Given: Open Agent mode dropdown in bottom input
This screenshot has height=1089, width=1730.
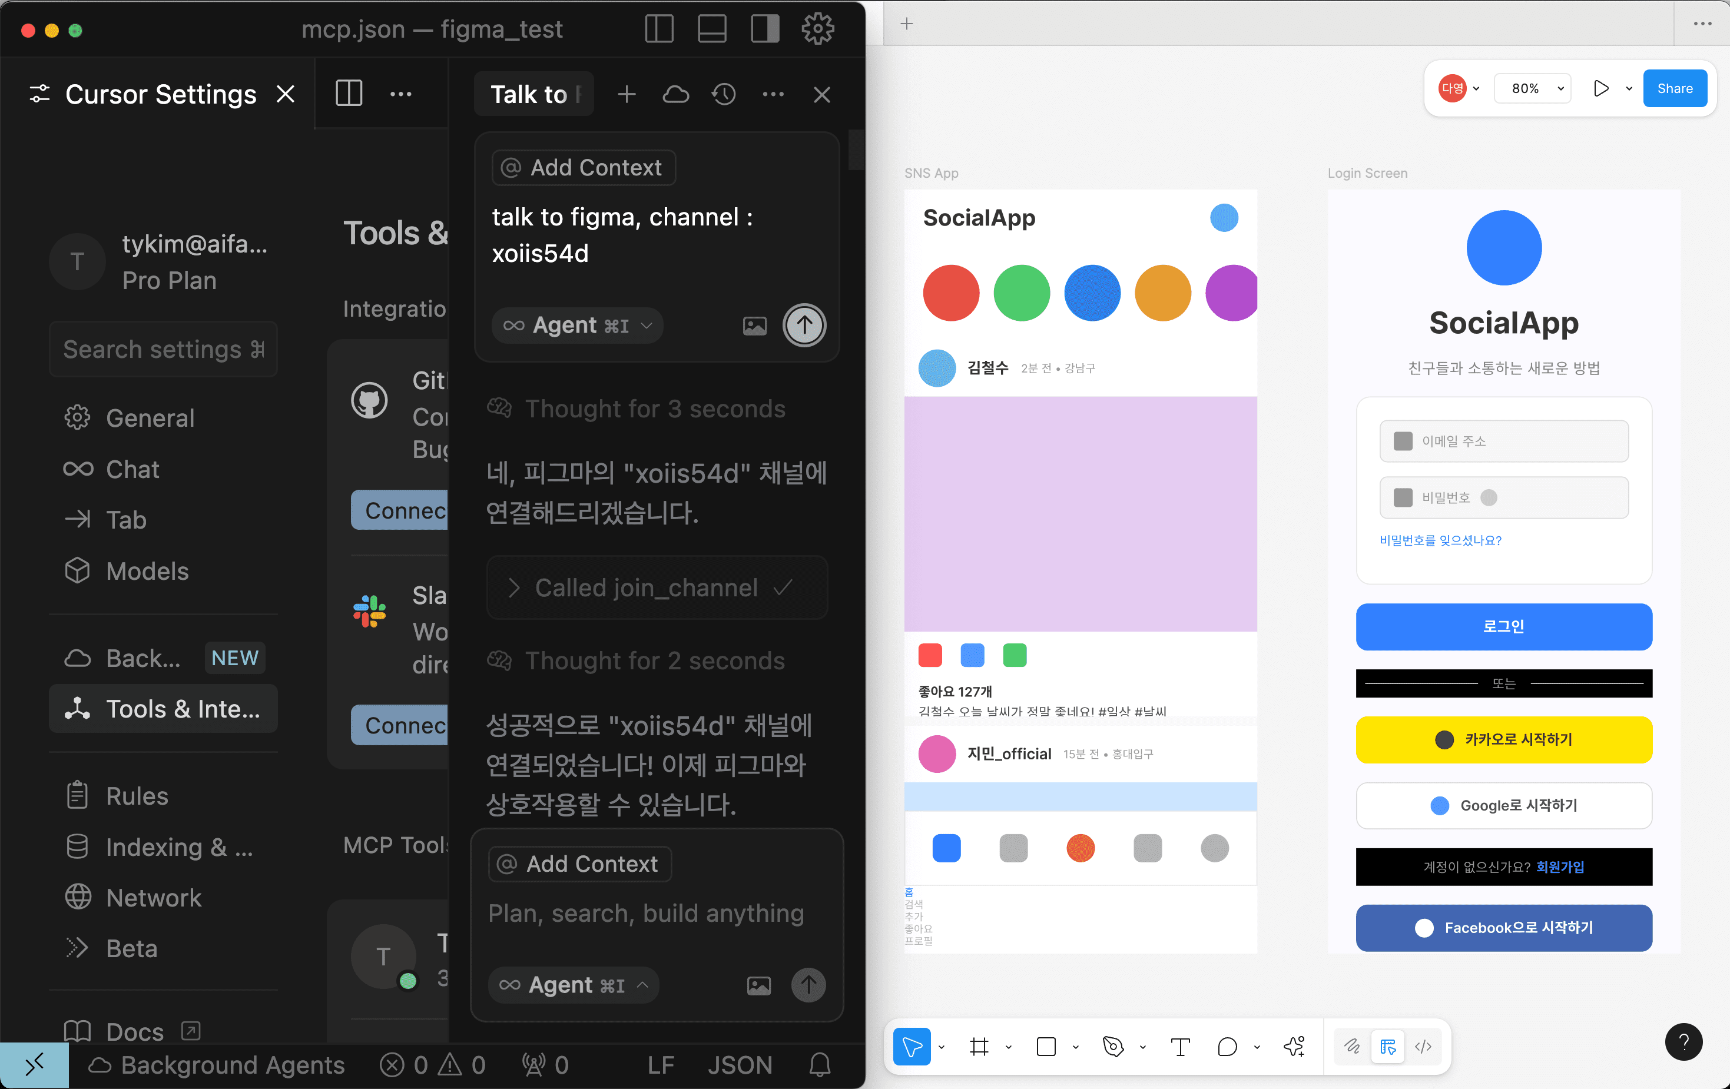Looking at the screenshot, I should pyautogui.click(x=574, y=985).
